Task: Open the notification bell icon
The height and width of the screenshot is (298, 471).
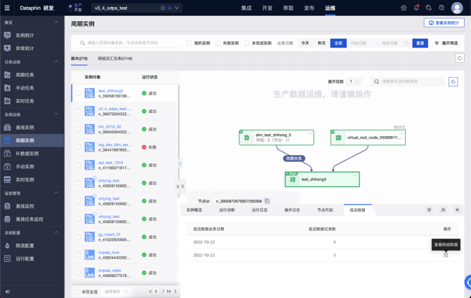Action: (417, 8)
